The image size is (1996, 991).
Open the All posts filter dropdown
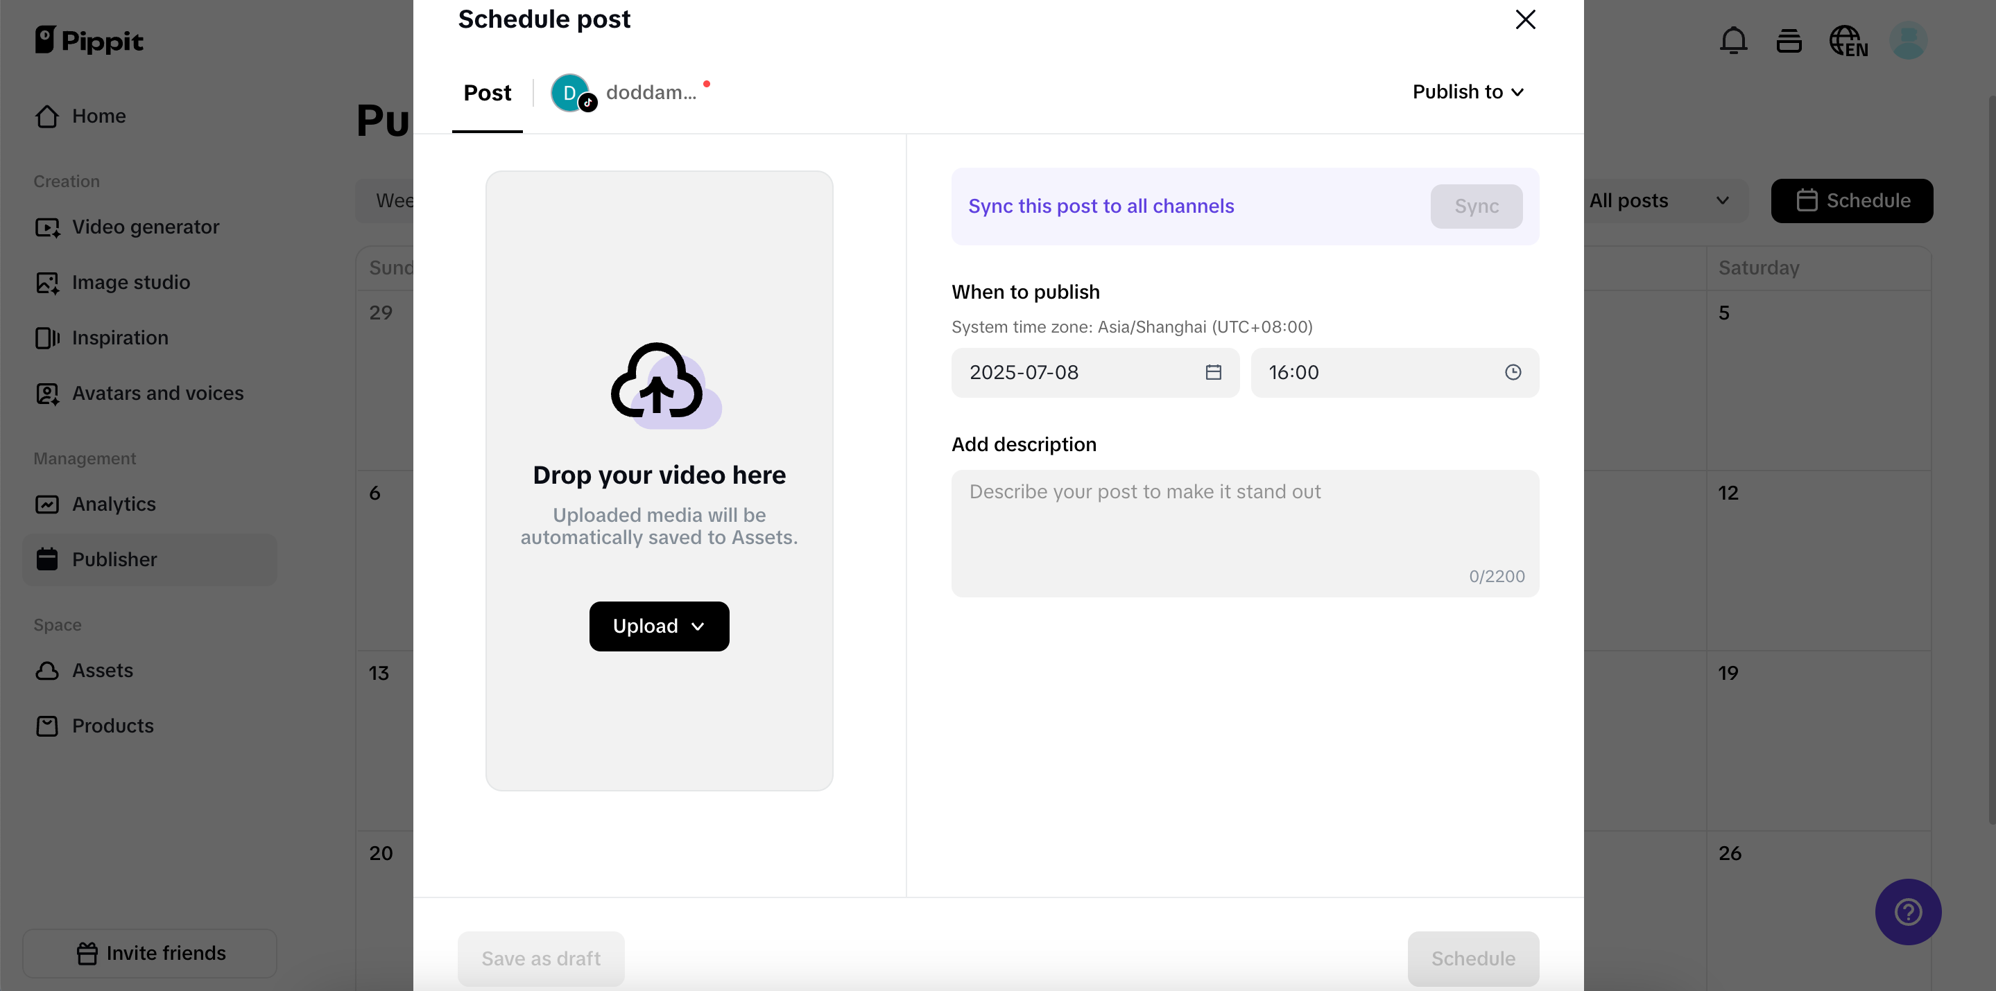tap(1666, 200)
